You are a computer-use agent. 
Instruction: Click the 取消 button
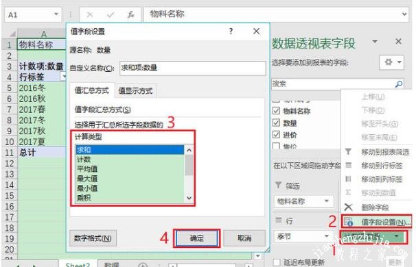(244, 238)
